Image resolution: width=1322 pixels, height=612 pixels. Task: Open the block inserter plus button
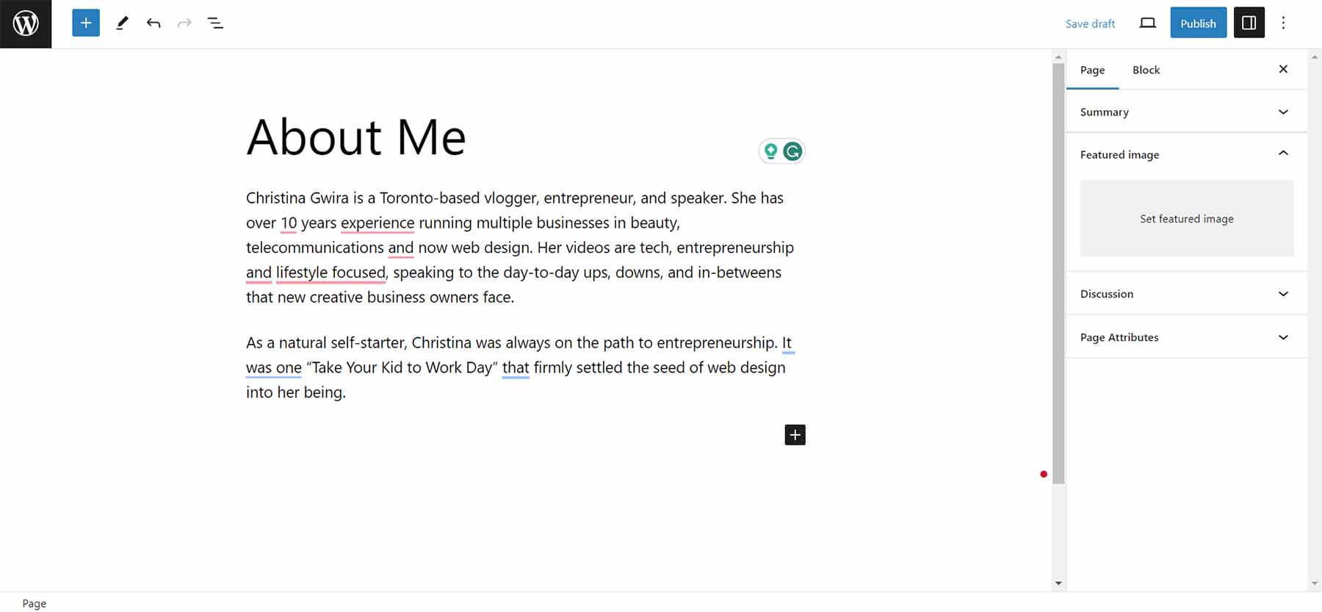[86, 24]
